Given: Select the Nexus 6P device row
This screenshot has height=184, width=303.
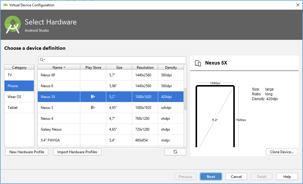Looking at the screenshot, I should tap(59, 75).
